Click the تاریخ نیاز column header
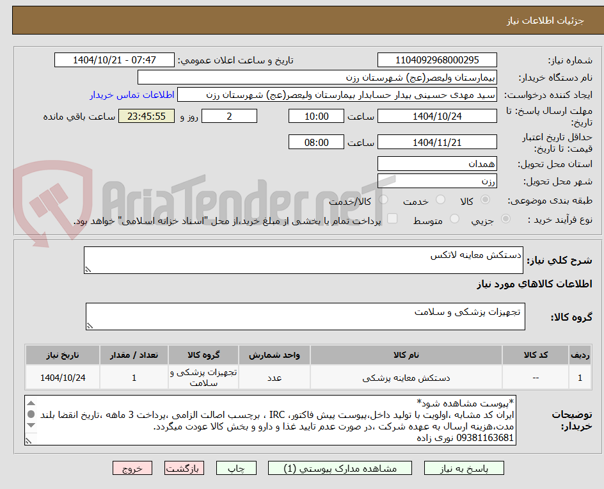Image resolution: width=604 pixels, height=489 pixels. point(63,355)
